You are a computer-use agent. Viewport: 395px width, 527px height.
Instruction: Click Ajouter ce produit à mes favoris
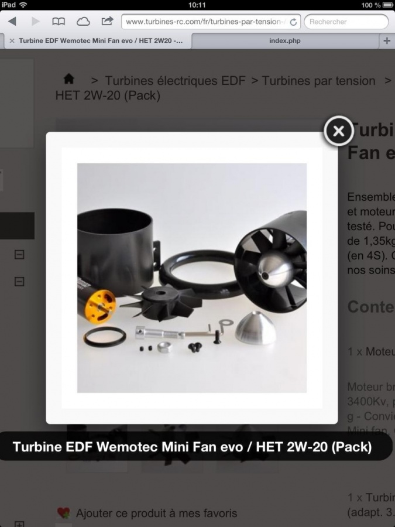click(156, 513)
